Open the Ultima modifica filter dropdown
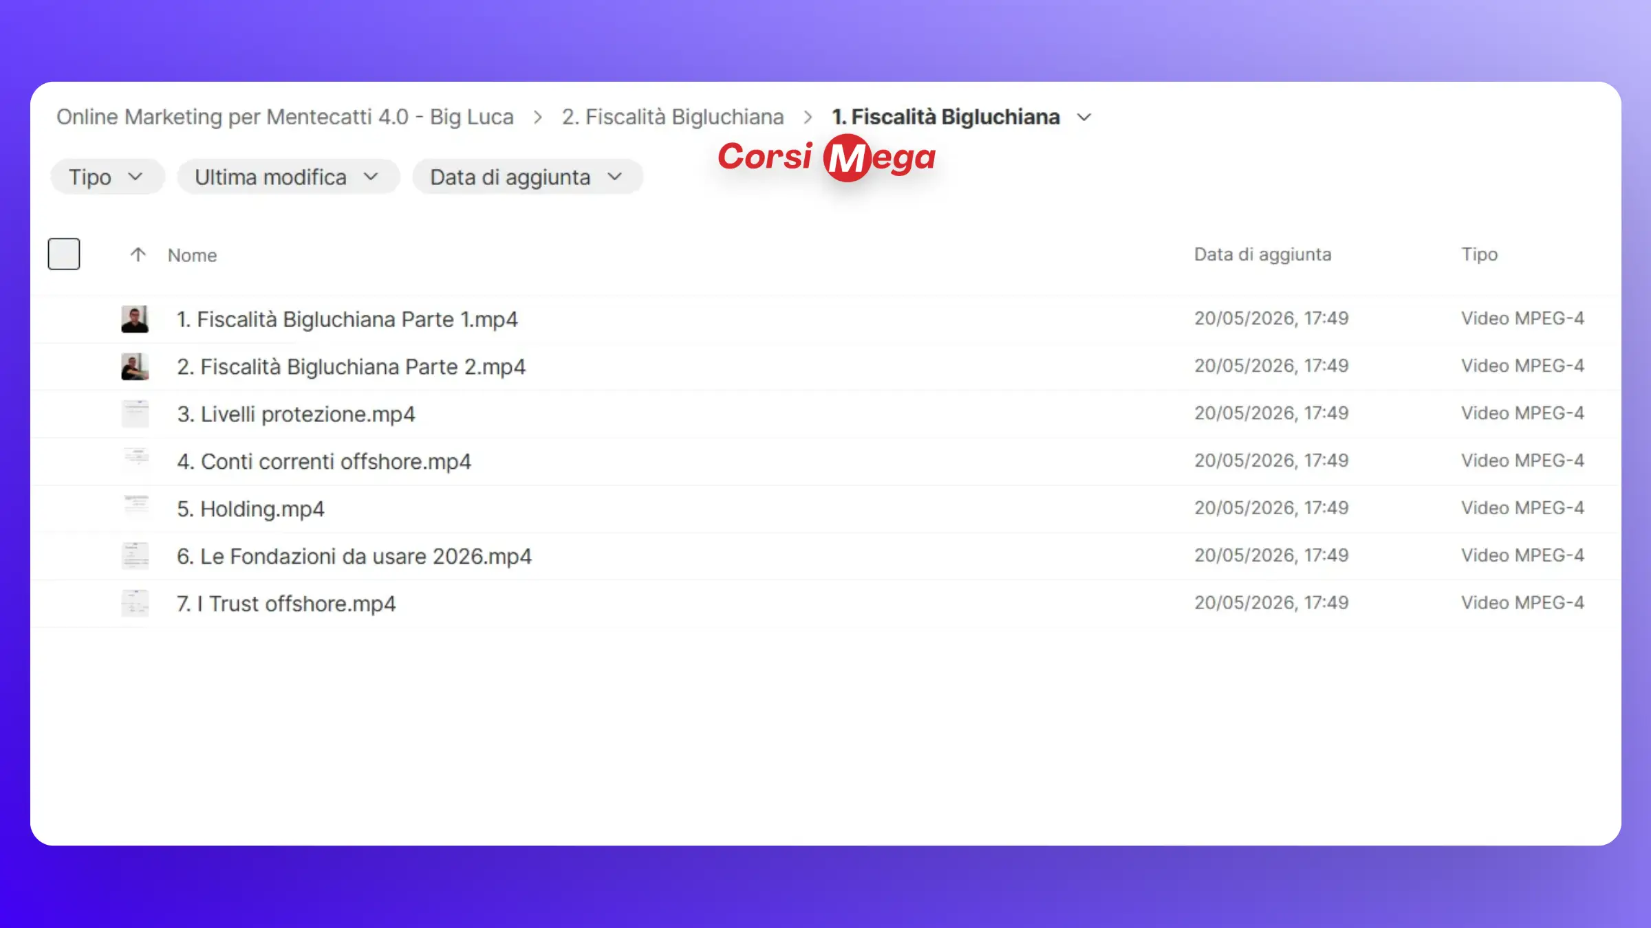1651x928 pixels. pyautogui.click(x=288, y=177)
